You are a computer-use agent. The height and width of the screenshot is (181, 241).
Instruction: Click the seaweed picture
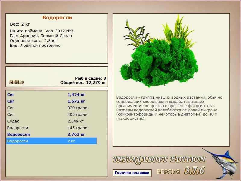pos(159,51)
